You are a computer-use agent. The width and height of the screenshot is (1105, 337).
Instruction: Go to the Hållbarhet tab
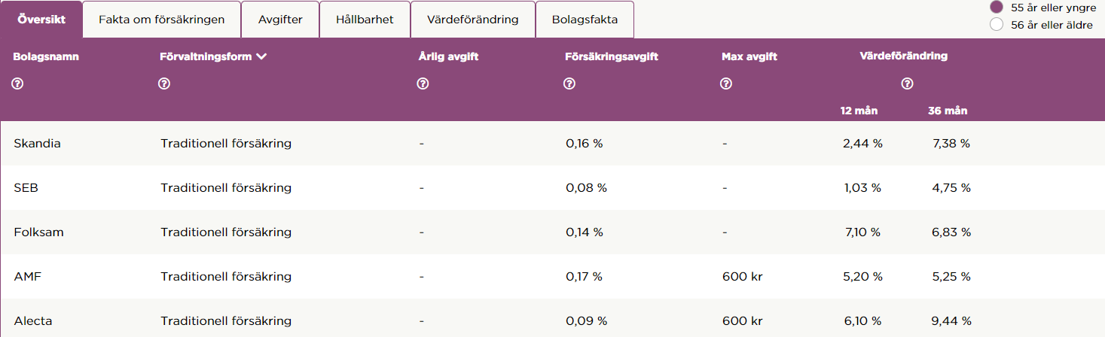[365, 20]
